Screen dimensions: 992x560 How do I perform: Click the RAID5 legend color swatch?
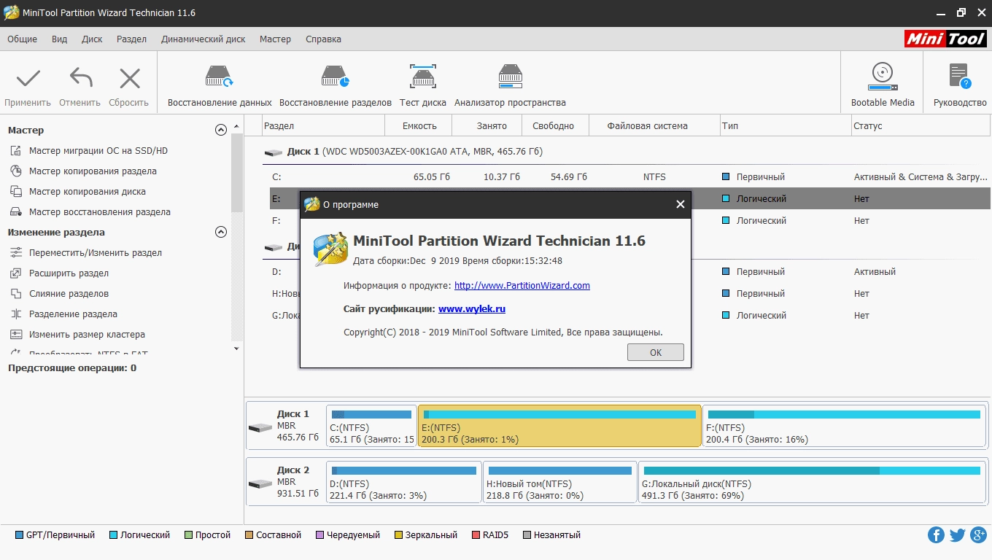476,535
